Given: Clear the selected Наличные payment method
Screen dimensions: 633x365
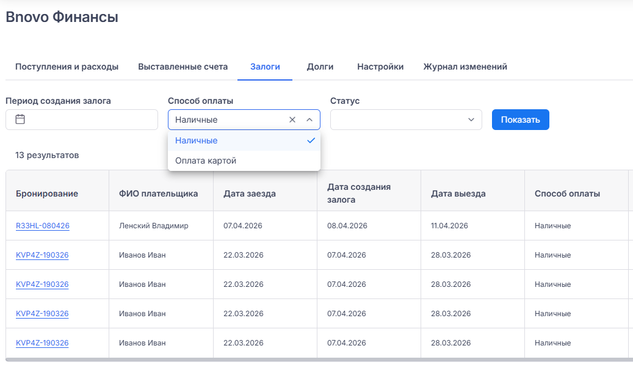Looking at the screenshot, I should pos(292,120).
